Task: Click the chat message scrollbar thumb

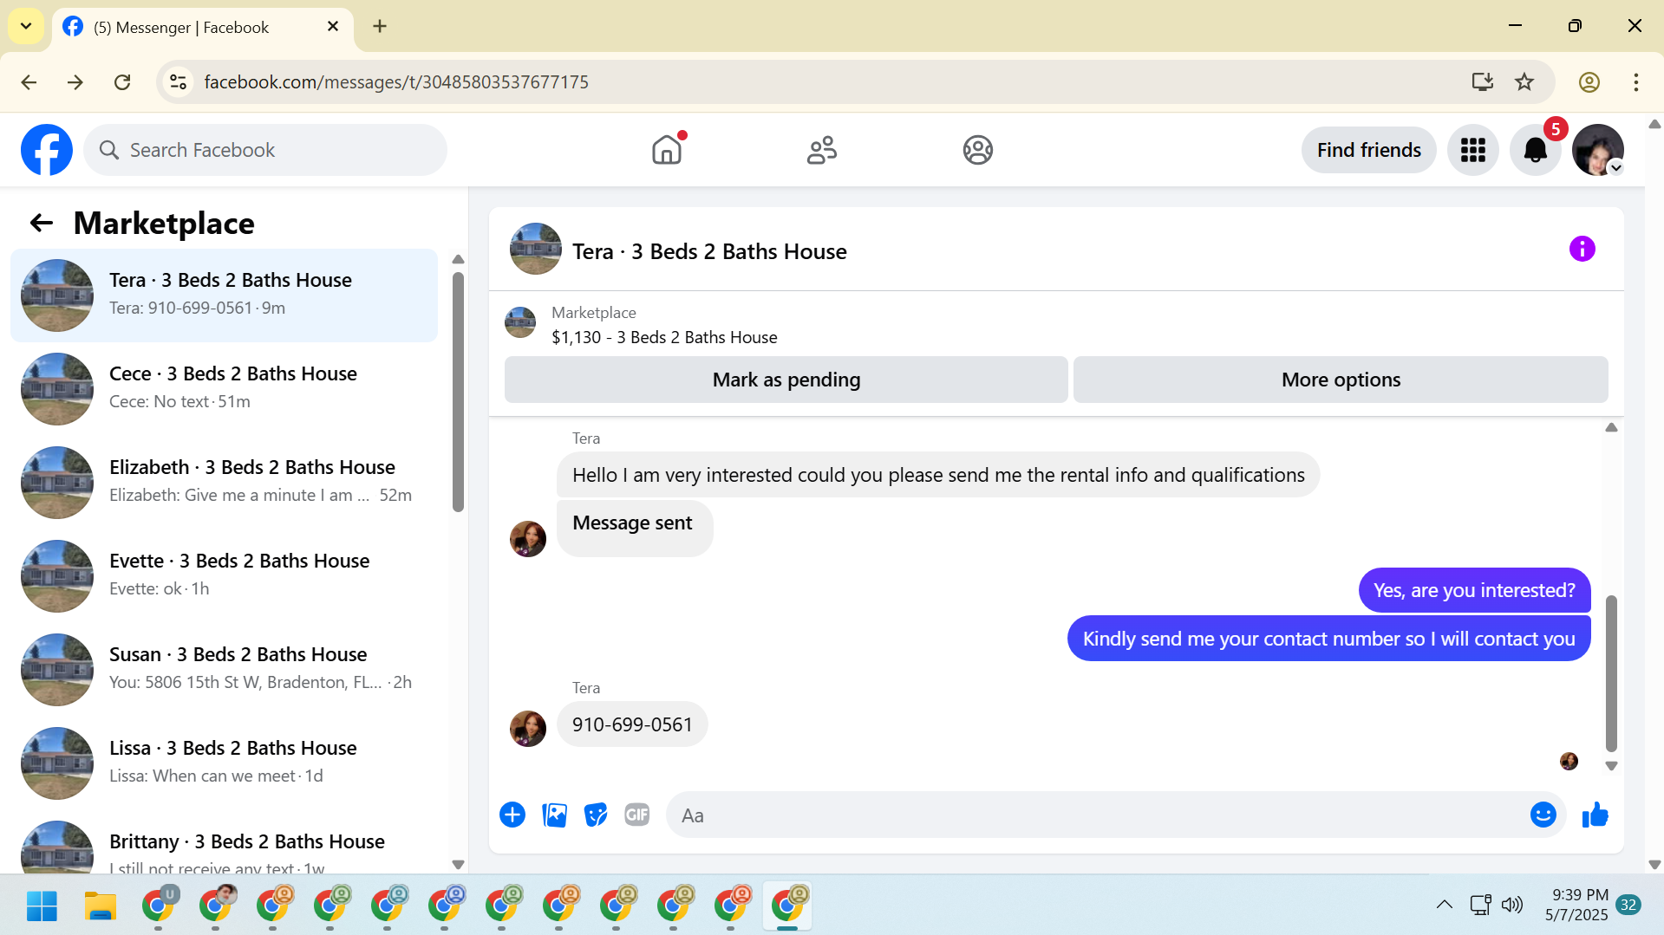Action: [x=1611, y=673]
